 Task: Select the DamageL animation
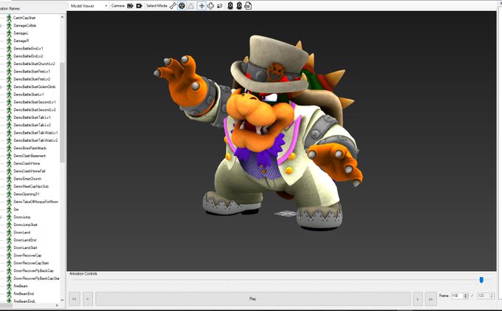coord(21,33)
